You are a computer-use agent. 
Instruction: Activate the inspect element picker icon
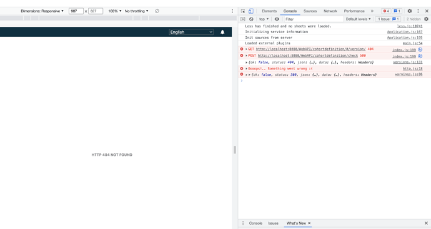point(243,11)
